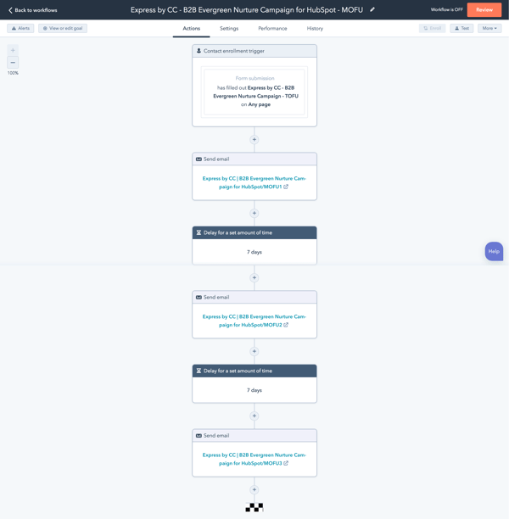The width and height of the screenshot is (509, 519).
Task: Click the 100% zoom level text
Action: coord(13,73)
